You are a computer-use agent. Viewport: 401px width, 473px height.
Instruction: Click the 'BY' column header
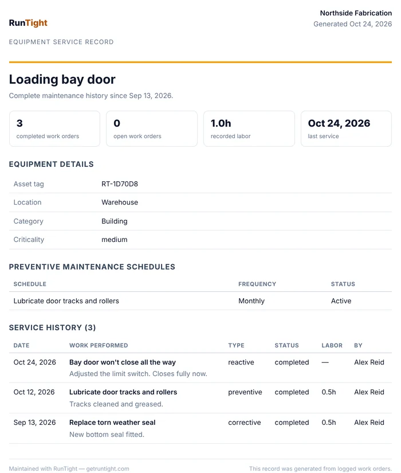[358, 345]
